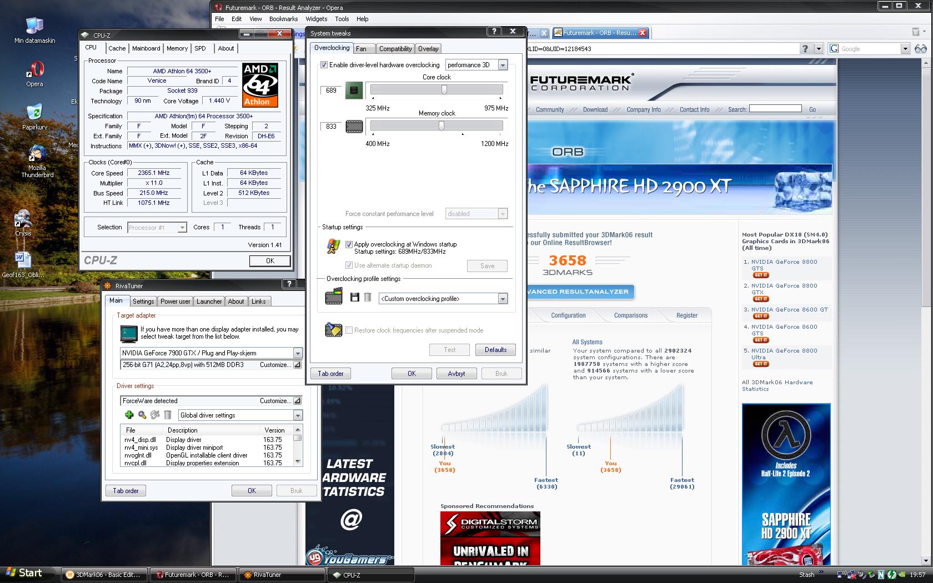Click Futuremark site Search input field
The height and width of the screenshot is (583, 933).
(775, 109)
